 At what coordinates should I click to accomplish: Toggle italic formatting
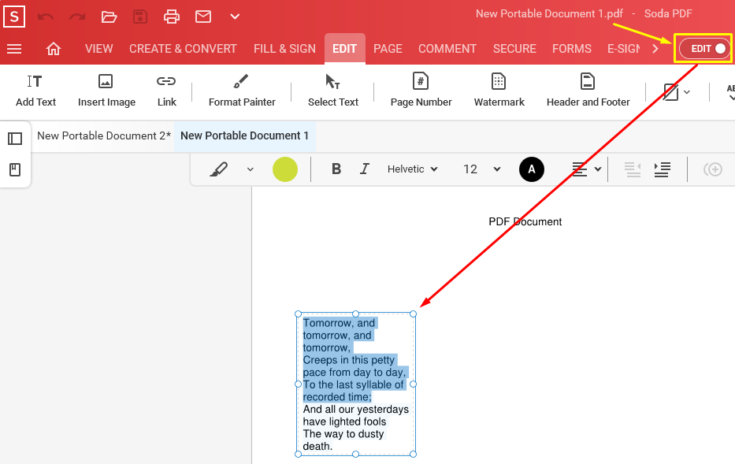pyautogui.click(x=364, y=169)
